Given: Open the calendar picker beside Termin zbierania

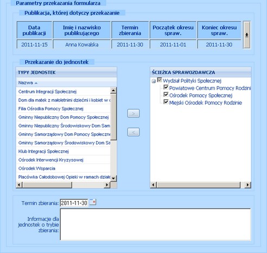Looking at the screenshot, I should pos(93,202).
